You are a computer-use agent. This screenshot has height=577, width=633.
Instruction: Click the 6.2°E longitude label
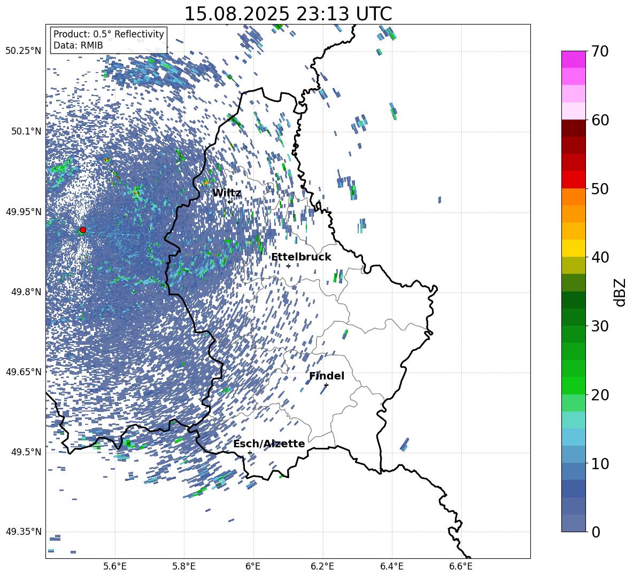pos(322,566)
